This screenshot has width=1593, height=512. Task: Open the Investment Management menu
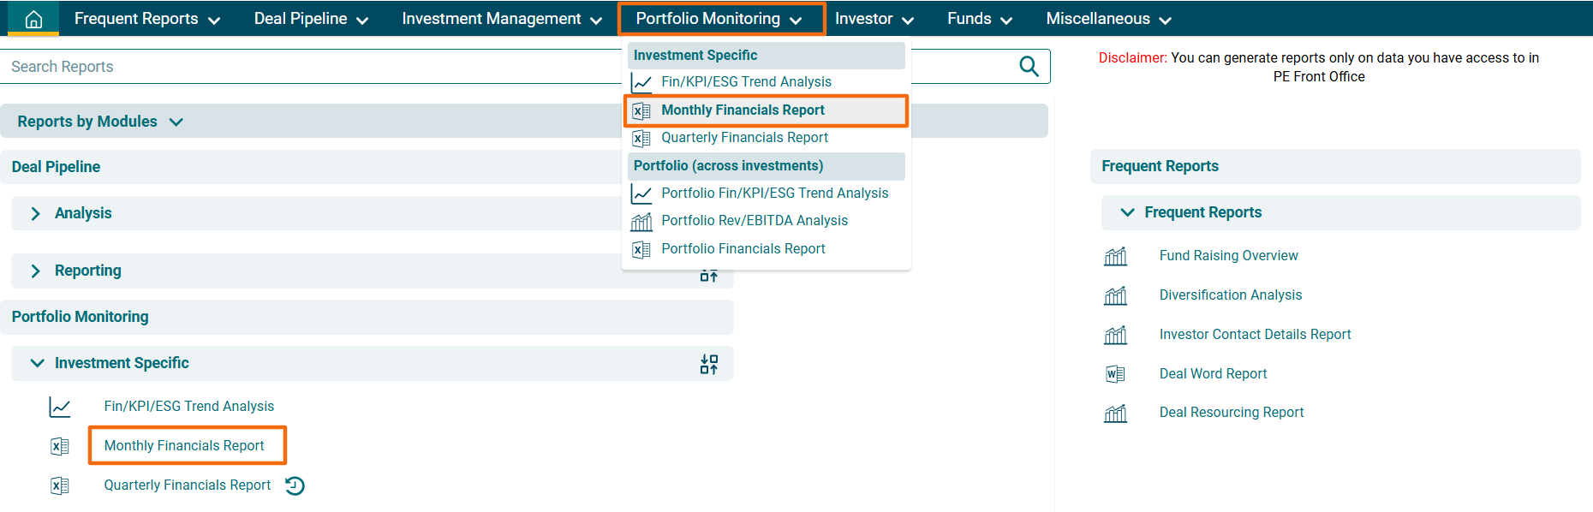pyautogui.click(x=501, y=19)
